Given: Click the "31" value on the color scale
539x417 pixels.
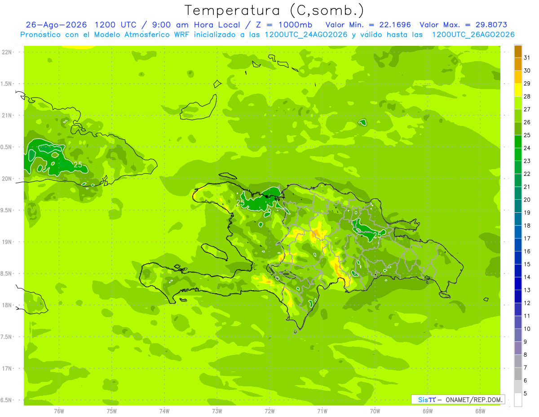Looking at the screenshot, I should [527, 58].
